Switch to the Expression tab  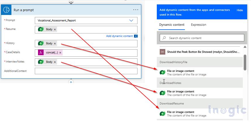coord(198,25)
